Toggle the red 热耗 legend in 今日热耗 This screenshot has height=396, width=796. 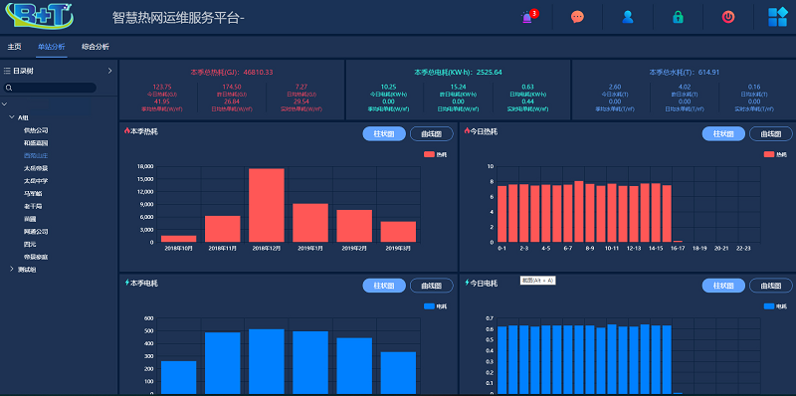775,154
